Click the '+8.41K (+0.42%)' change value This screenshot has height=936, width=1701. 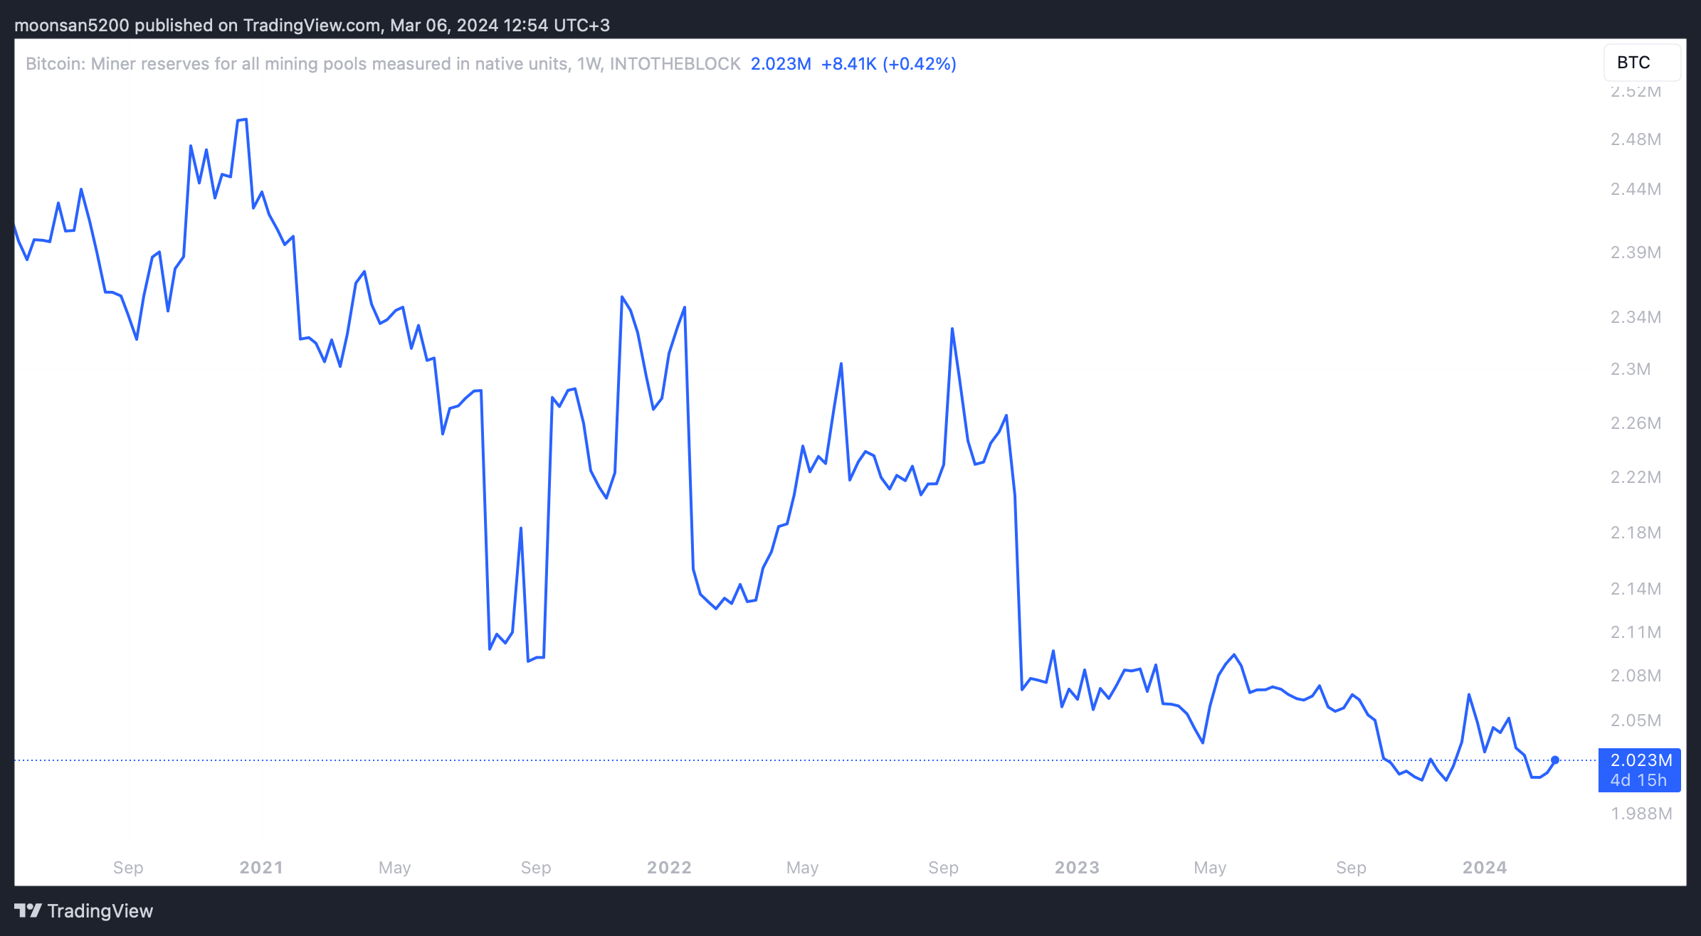[x=888, y=64]
